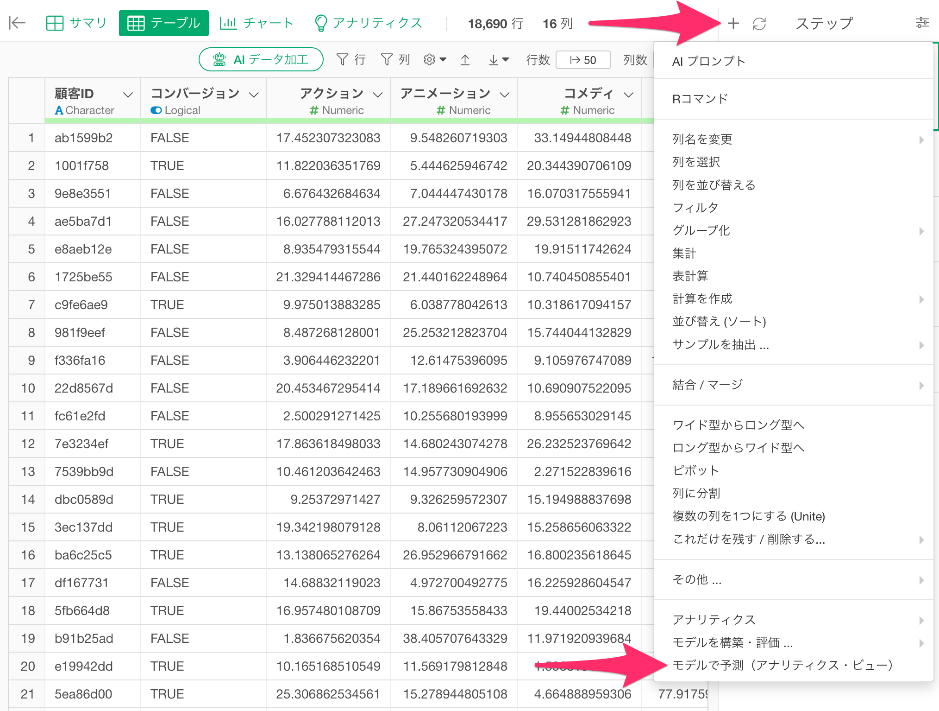
Task: Choose 集計 menu item
Action: (793, 253)
